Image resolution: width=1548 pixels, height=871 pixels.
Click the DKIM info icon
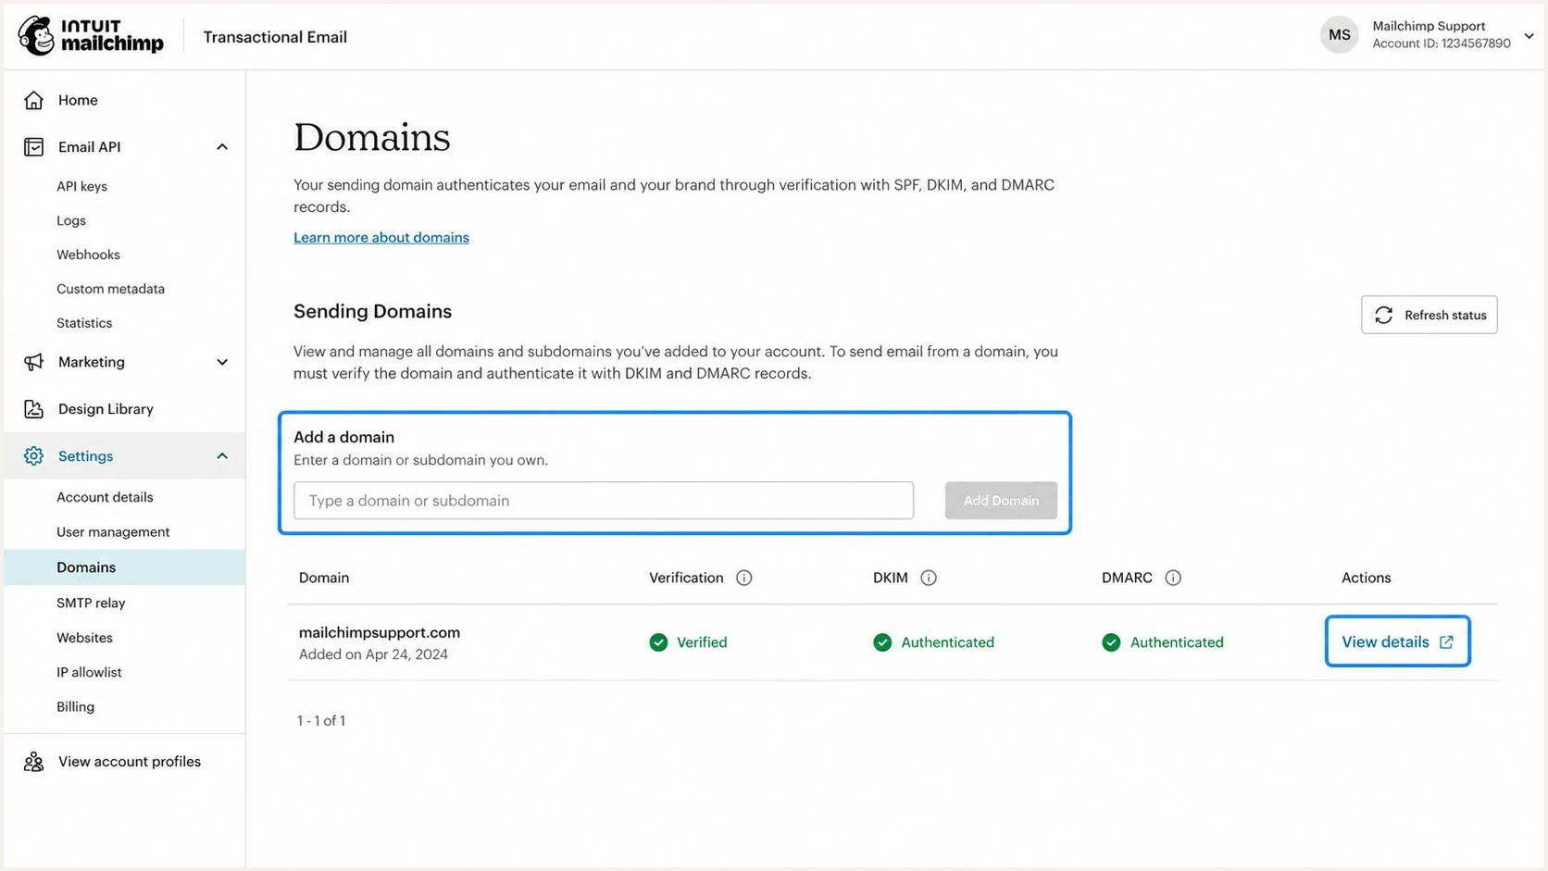(929, 578)
